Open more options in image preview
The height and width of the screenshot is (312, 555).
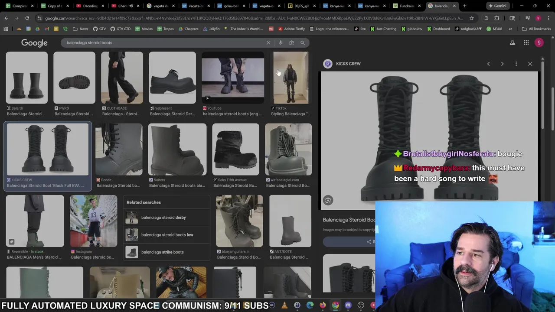(516, 64)
